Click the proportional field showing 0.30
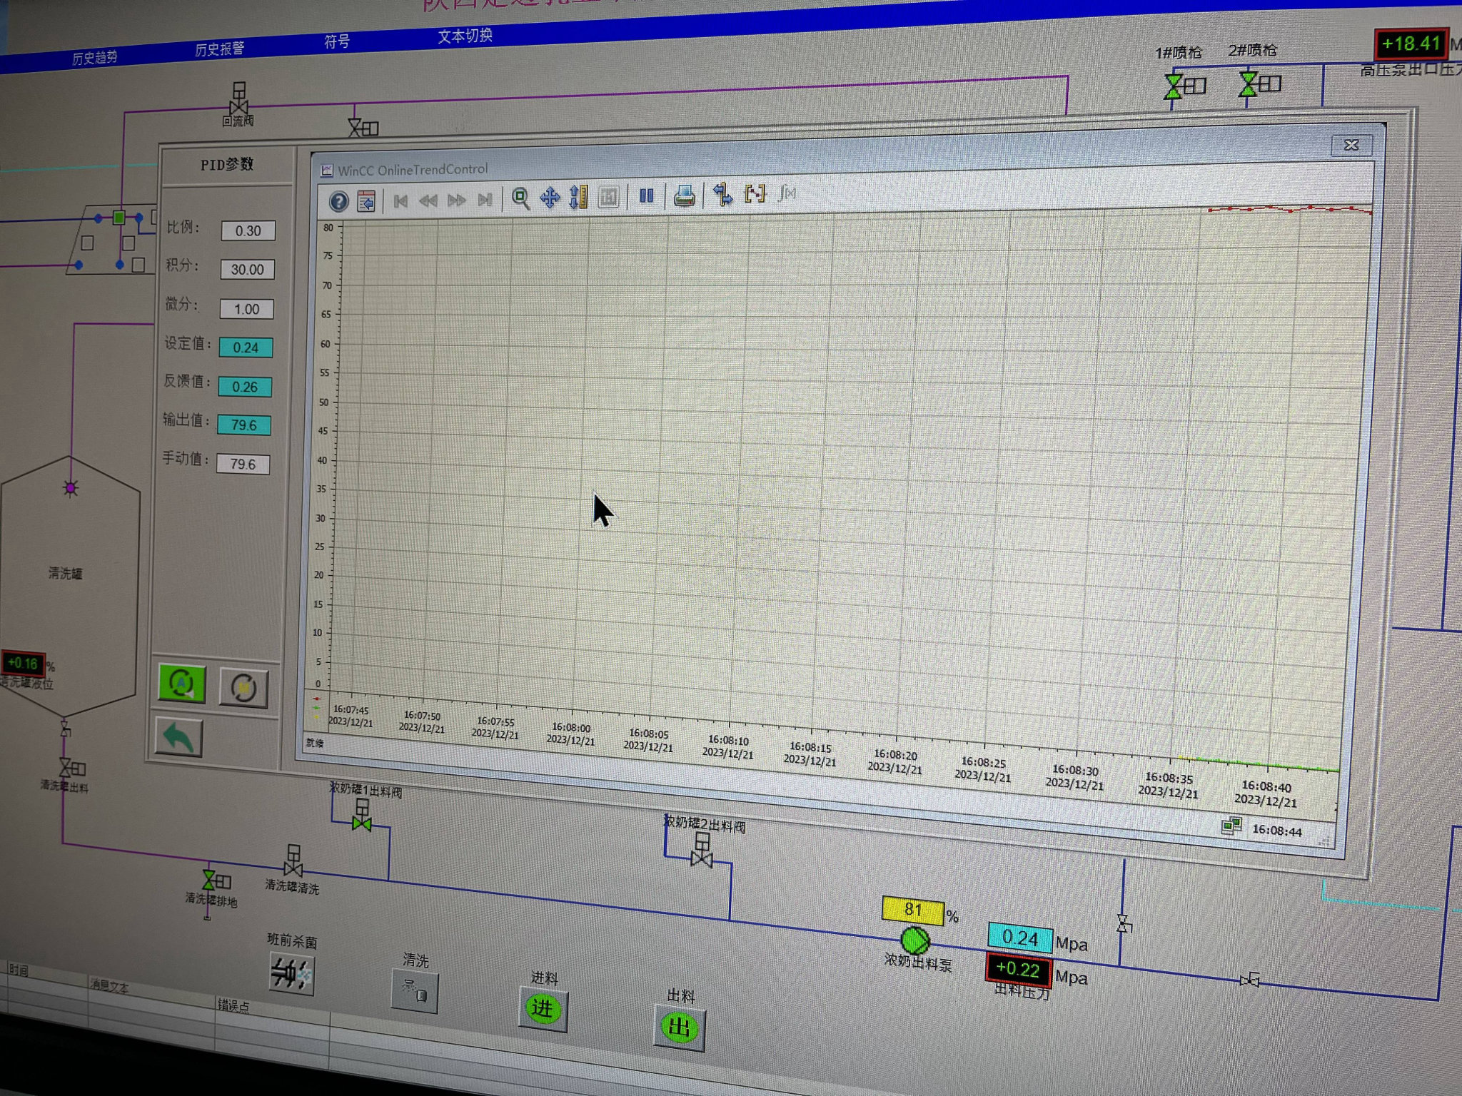The height and width of the screenshot is (1096, 1462). (x=248, y=230)
